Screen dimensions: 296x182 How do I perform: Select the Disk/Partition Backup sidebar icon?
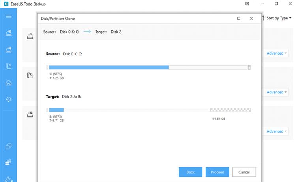point(9,33)
